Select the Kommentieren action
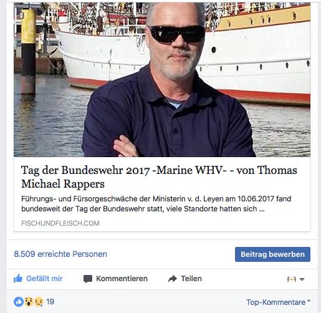Screen dimensions: 321x313 [x=115, y=279]
